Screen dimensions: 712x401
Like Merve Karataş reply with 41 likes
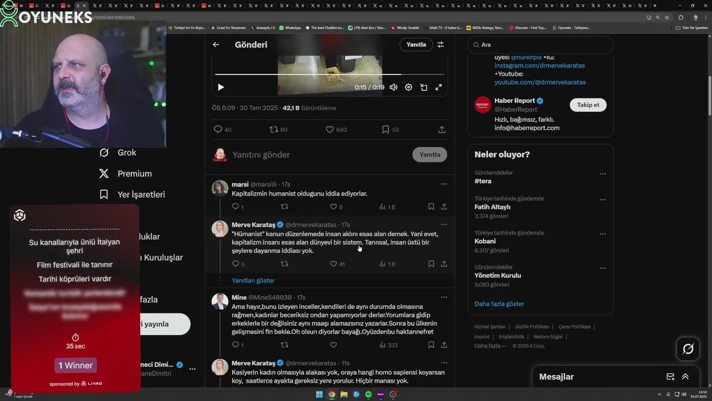point(337,264)
